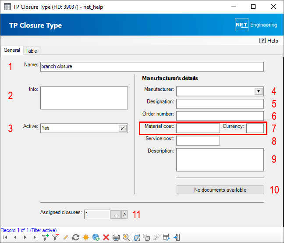Maximize the TP Closure Type window

pos(253,7)
